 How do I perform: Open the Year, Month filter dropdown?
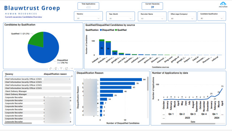pos(120,19)
